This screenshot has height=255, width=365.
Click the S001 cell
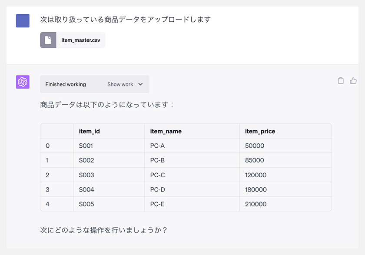109,146
